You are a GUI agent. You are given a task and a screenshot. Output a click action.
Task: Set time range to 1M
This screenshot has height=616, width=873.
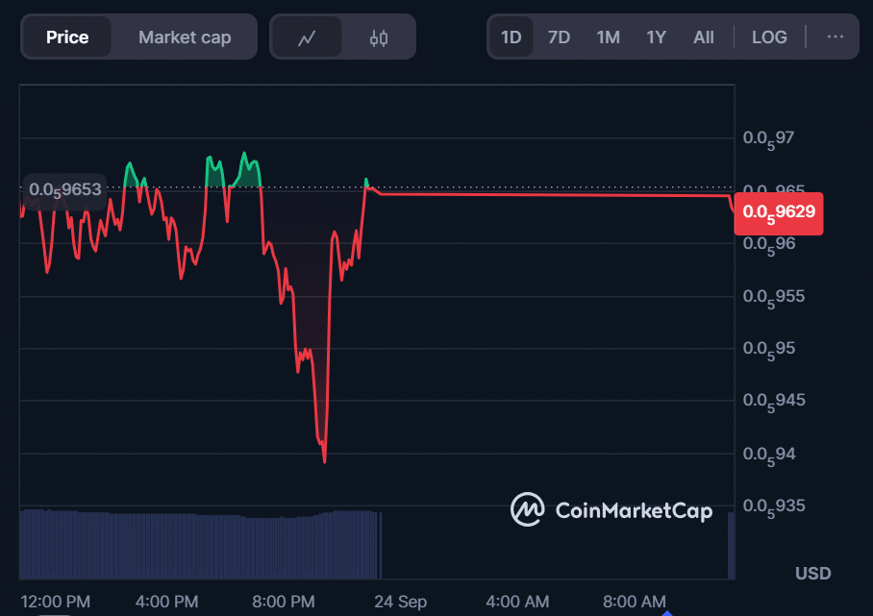(608, 37)
